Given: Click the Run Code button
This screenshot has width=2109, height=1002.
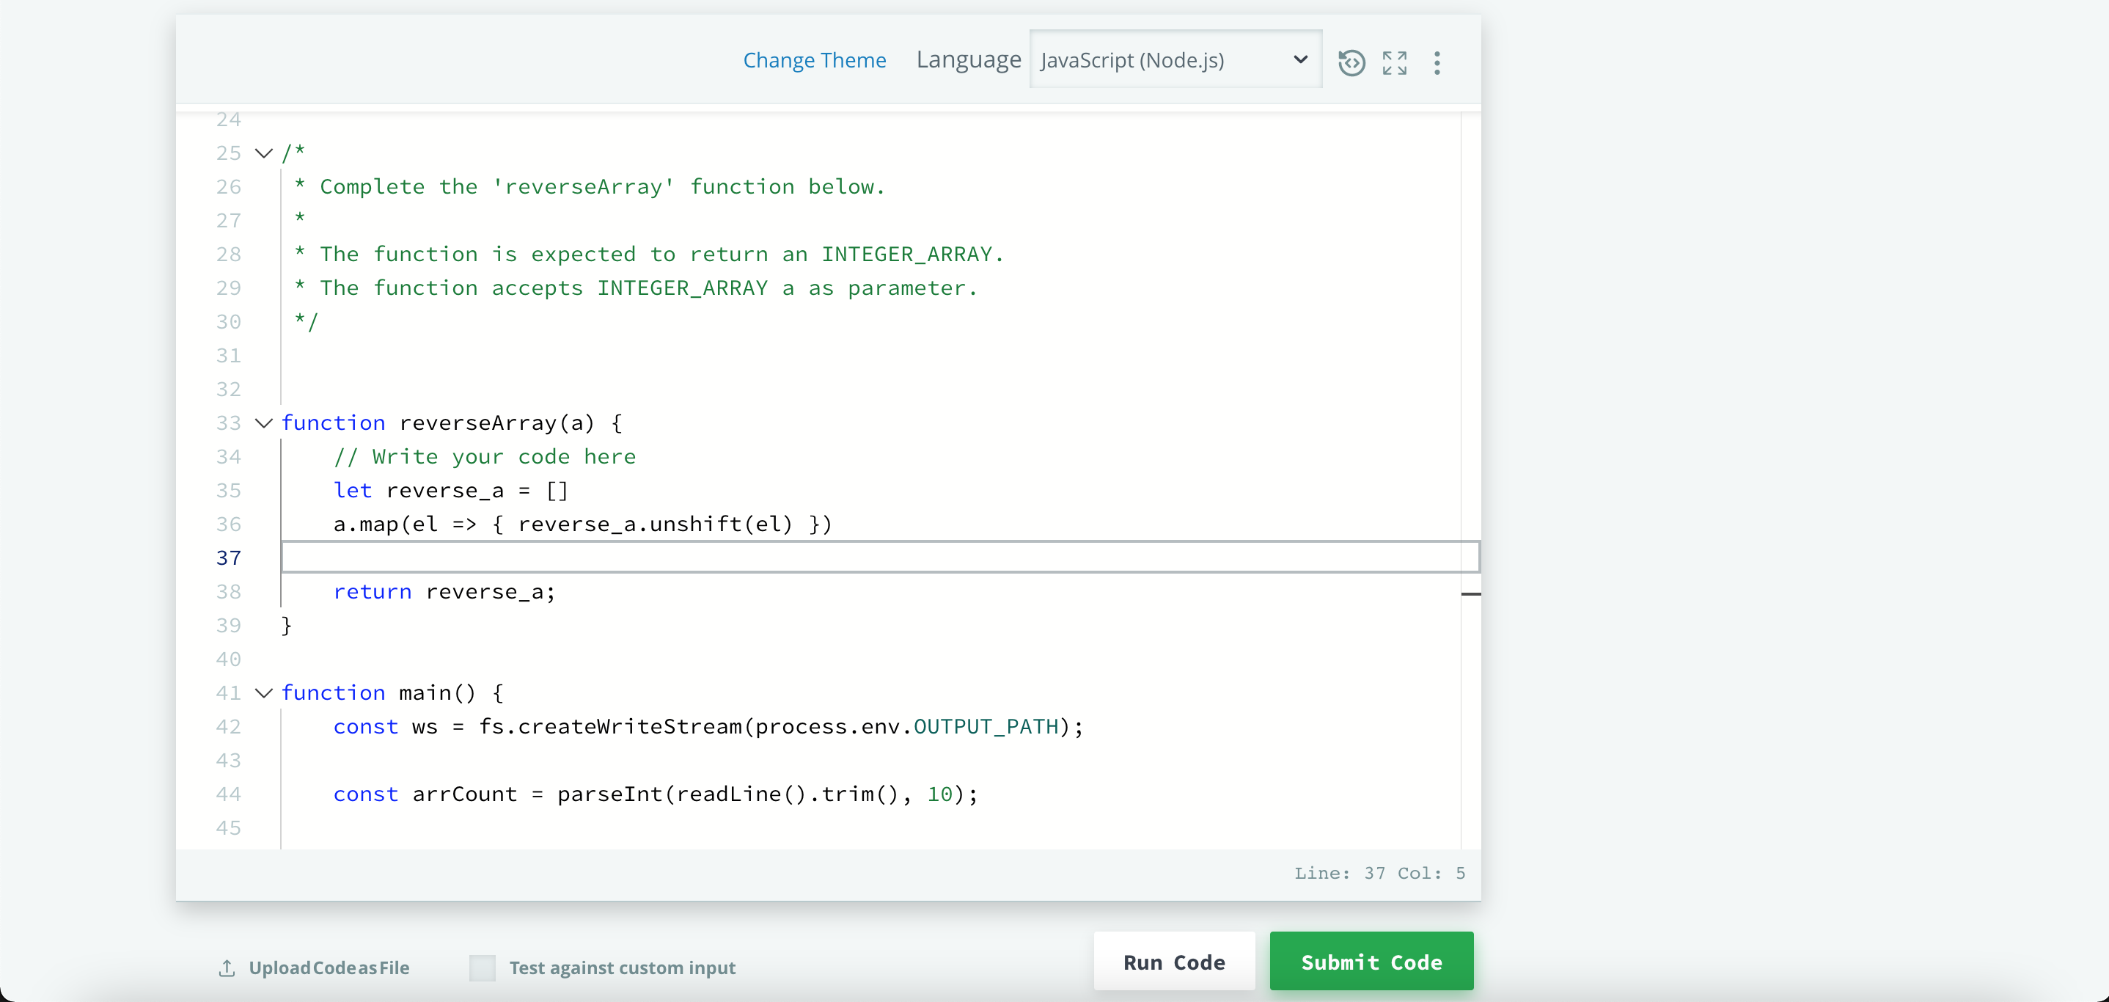Looking at the screenshot, I should pyautogui.click(x=1174, y=963).
